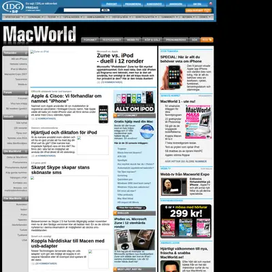Open the Zune vs. iPod headline

click(120, 58)
